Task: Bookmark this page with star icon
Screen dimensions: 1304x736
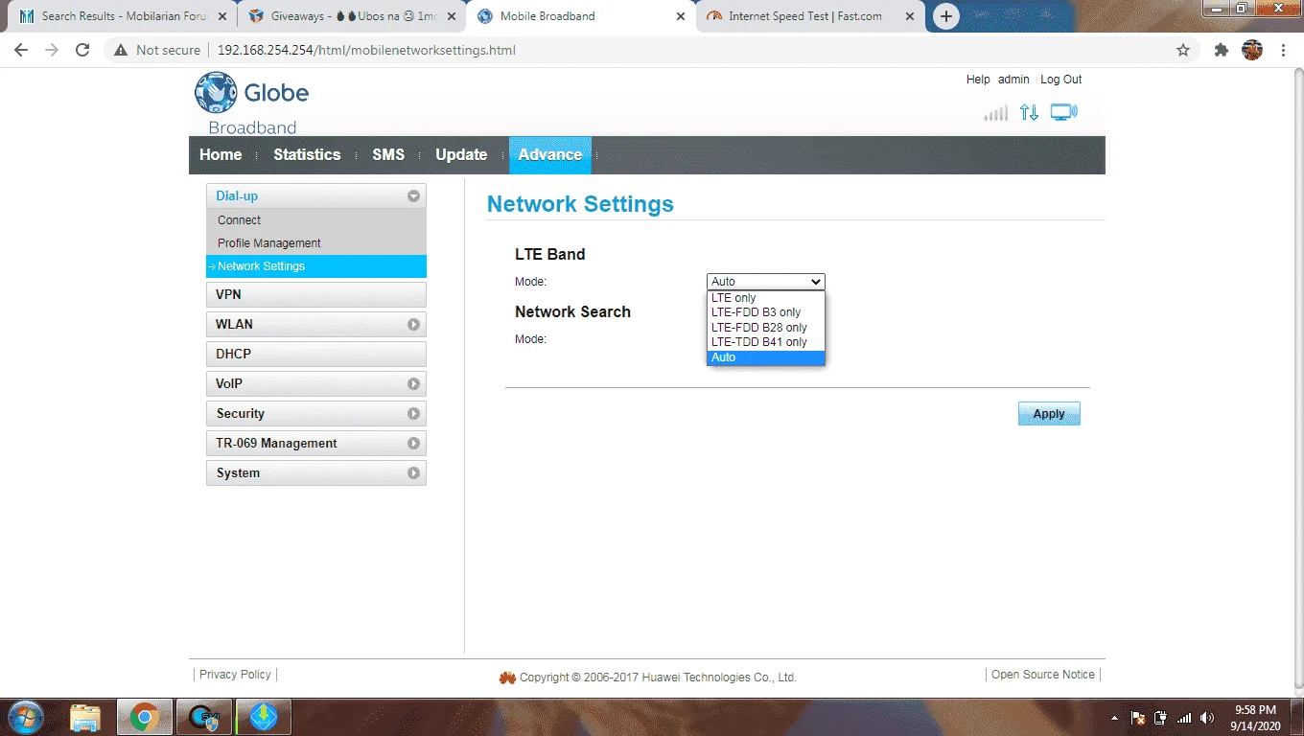Action: coord(1183,50)
